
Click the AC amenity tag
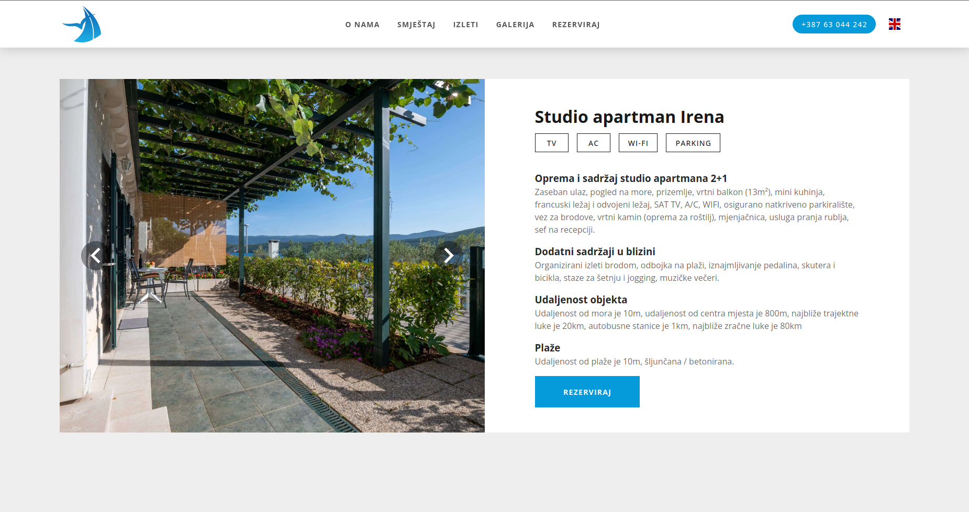[594, 143]
